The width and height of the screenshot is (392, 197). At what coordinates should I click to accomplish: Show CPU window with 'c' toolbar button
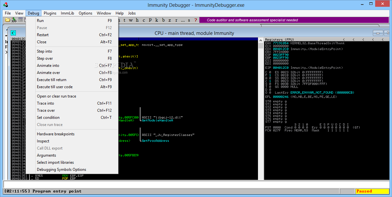pos(143,20)
